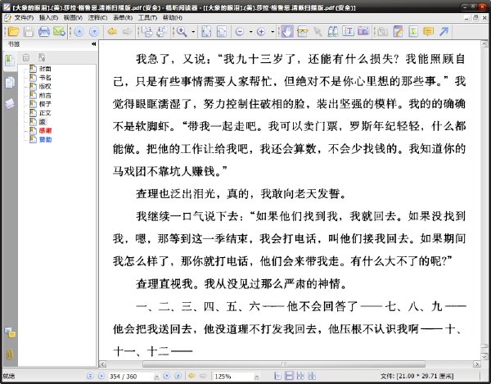
Task: Open the 工具(T) menu
Action: click(147, 18)
